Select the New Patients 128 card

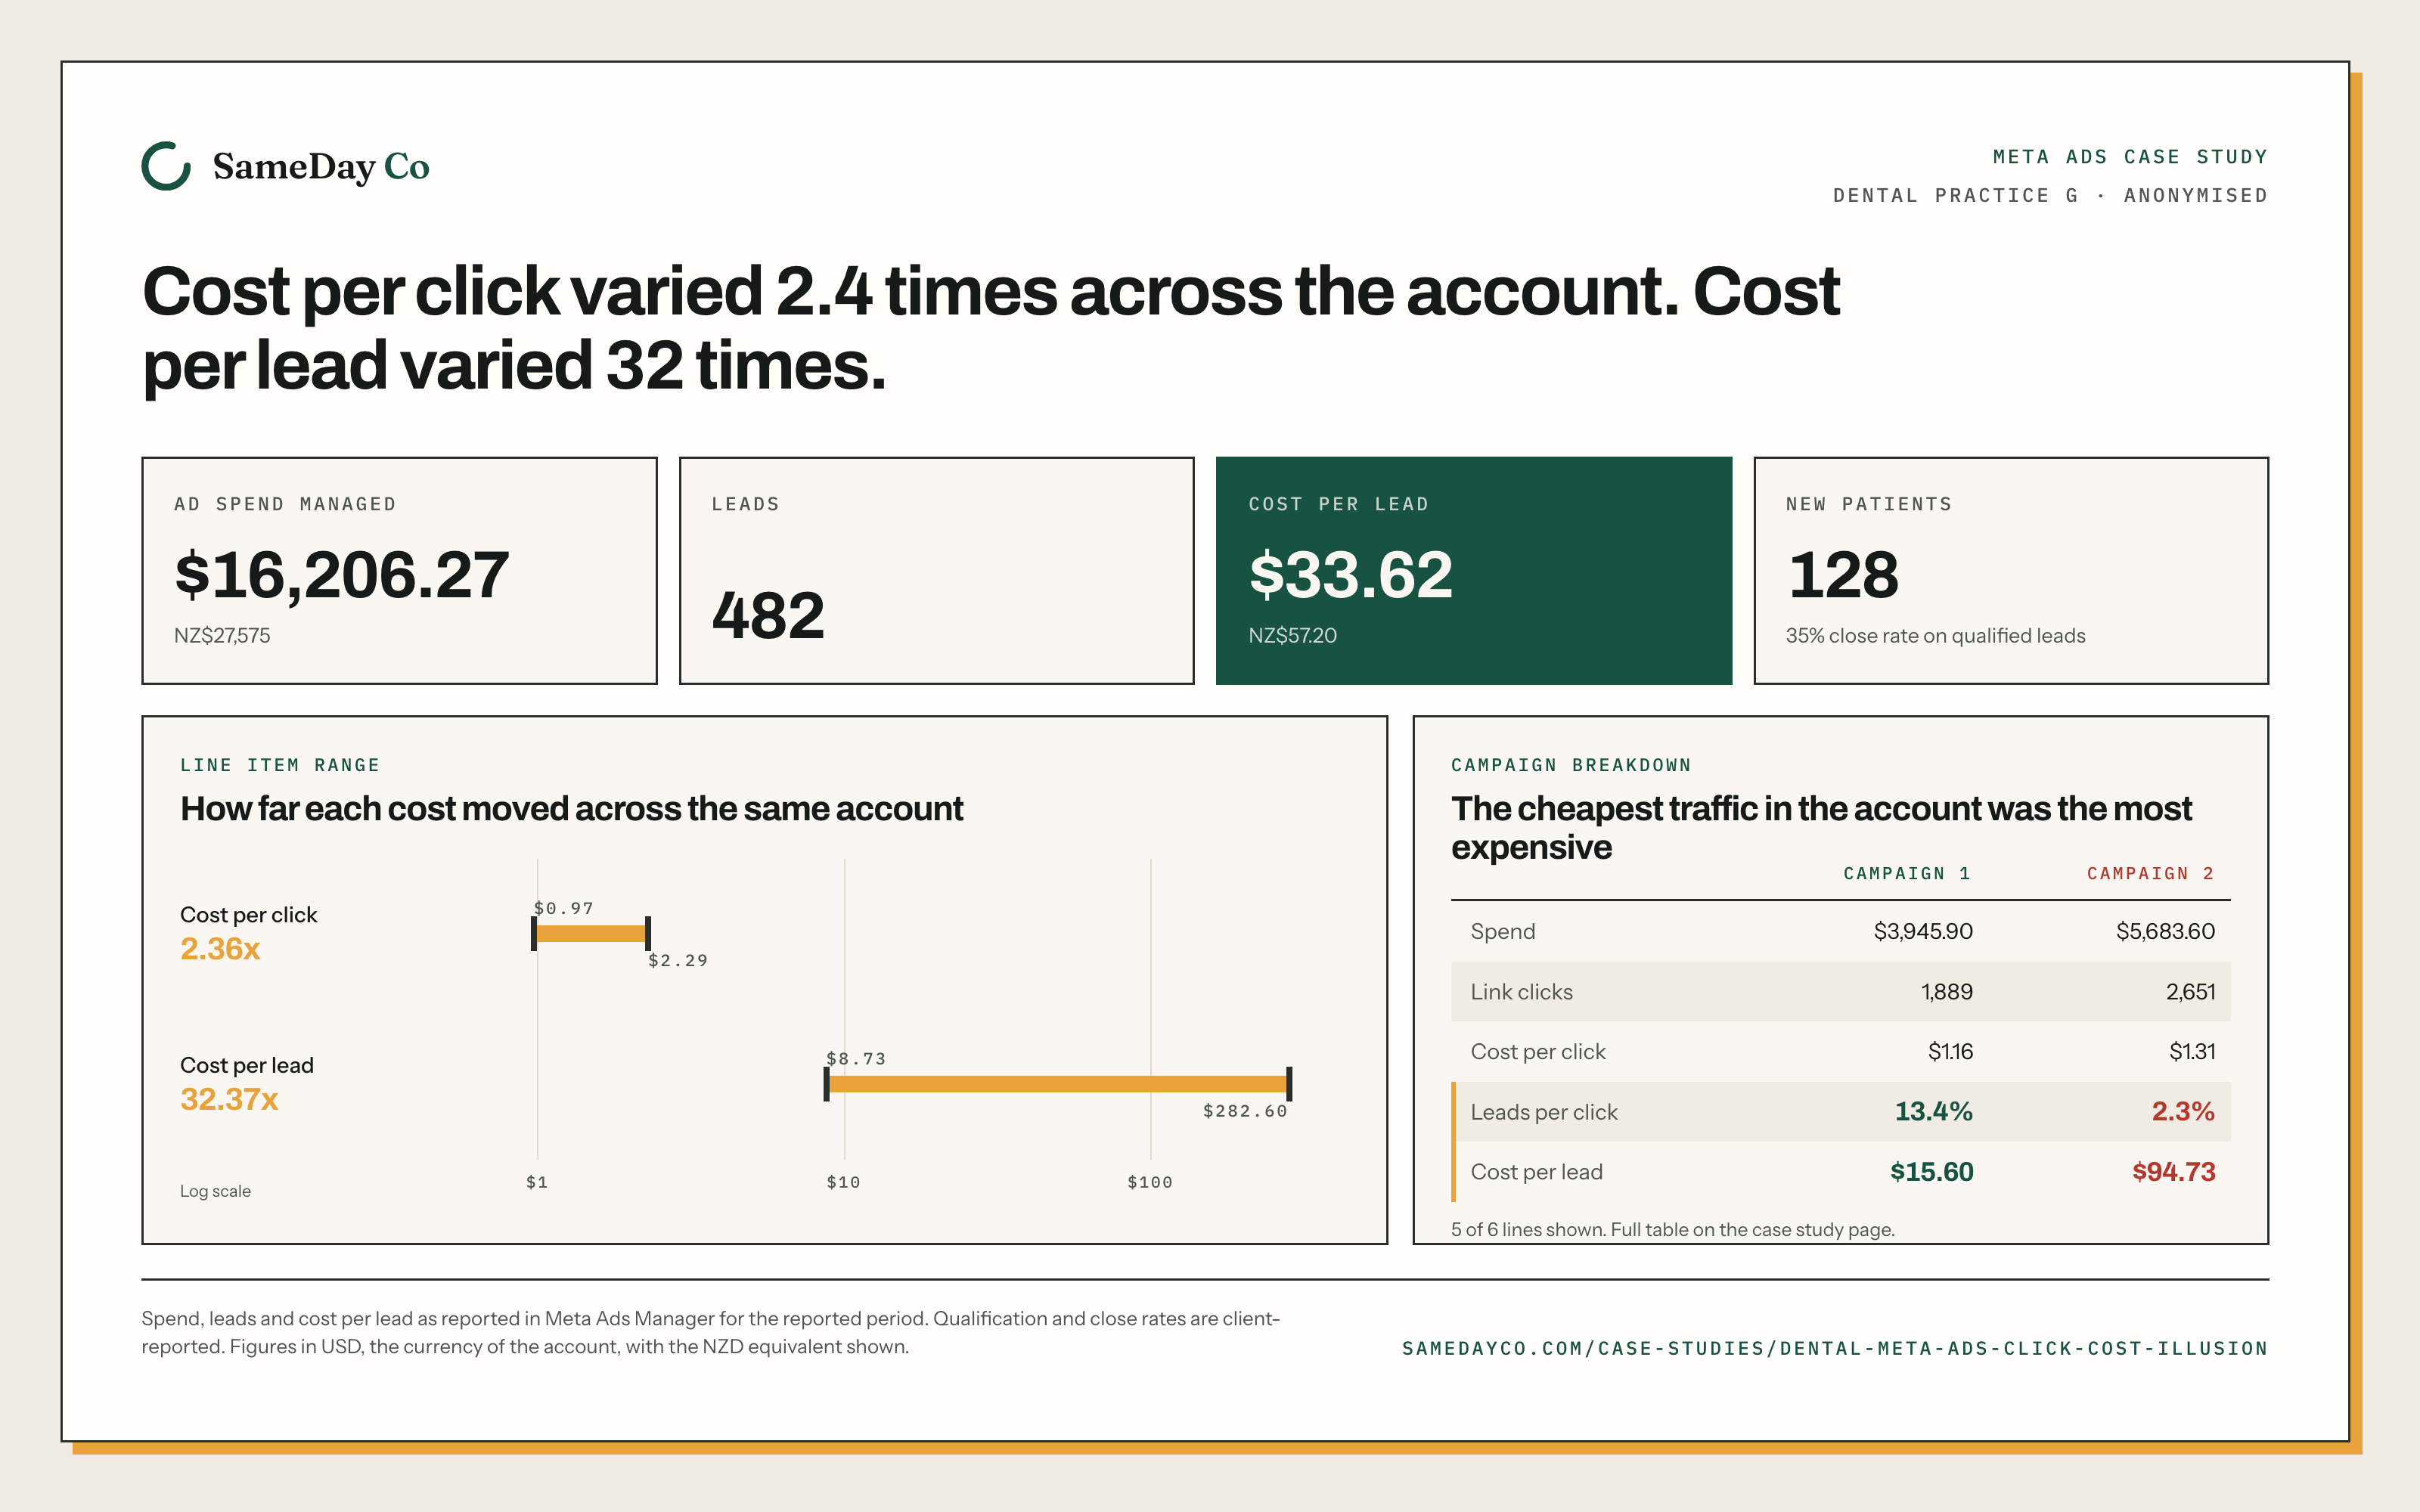click(x=2011, y=571)
